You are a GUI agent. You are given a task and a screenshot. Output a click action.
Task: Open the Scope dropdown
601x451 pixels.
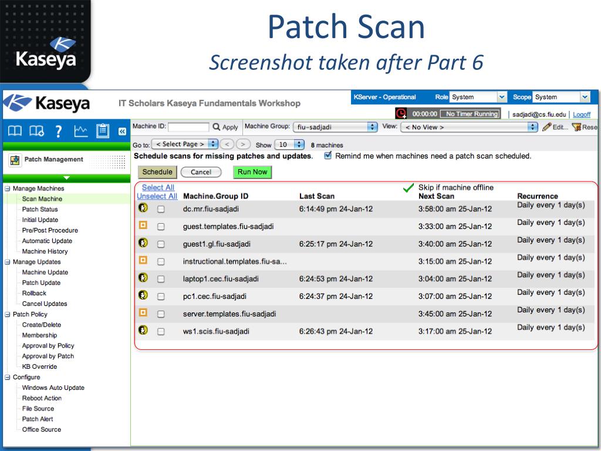(x=561, y=97)
